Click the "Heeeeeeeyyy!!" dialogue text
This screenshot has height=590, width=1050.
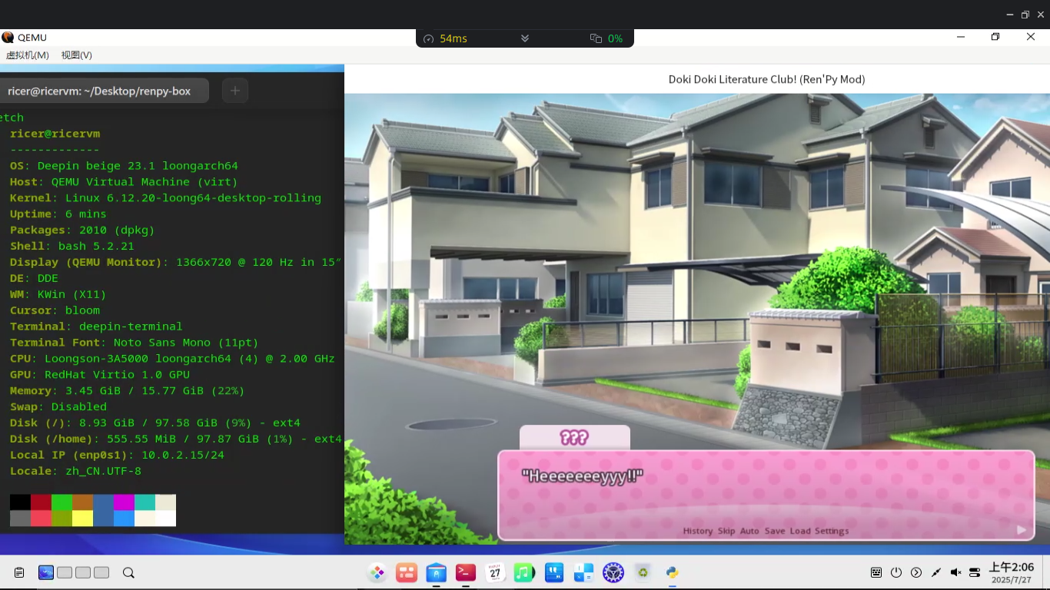[582, 476]
